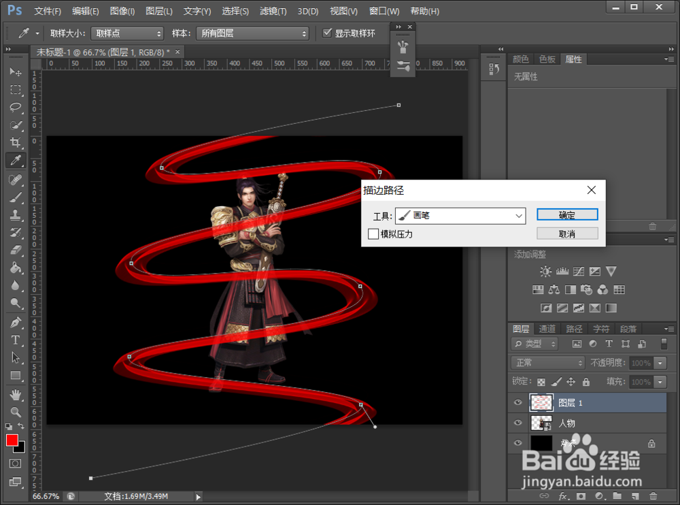Enable Simulate Pressure (模拟压力) checkbox

[373, 234]
